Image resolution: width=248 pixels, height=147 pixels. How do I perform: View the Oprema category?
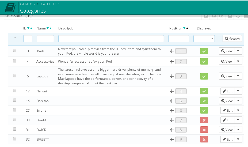(227, 101)
